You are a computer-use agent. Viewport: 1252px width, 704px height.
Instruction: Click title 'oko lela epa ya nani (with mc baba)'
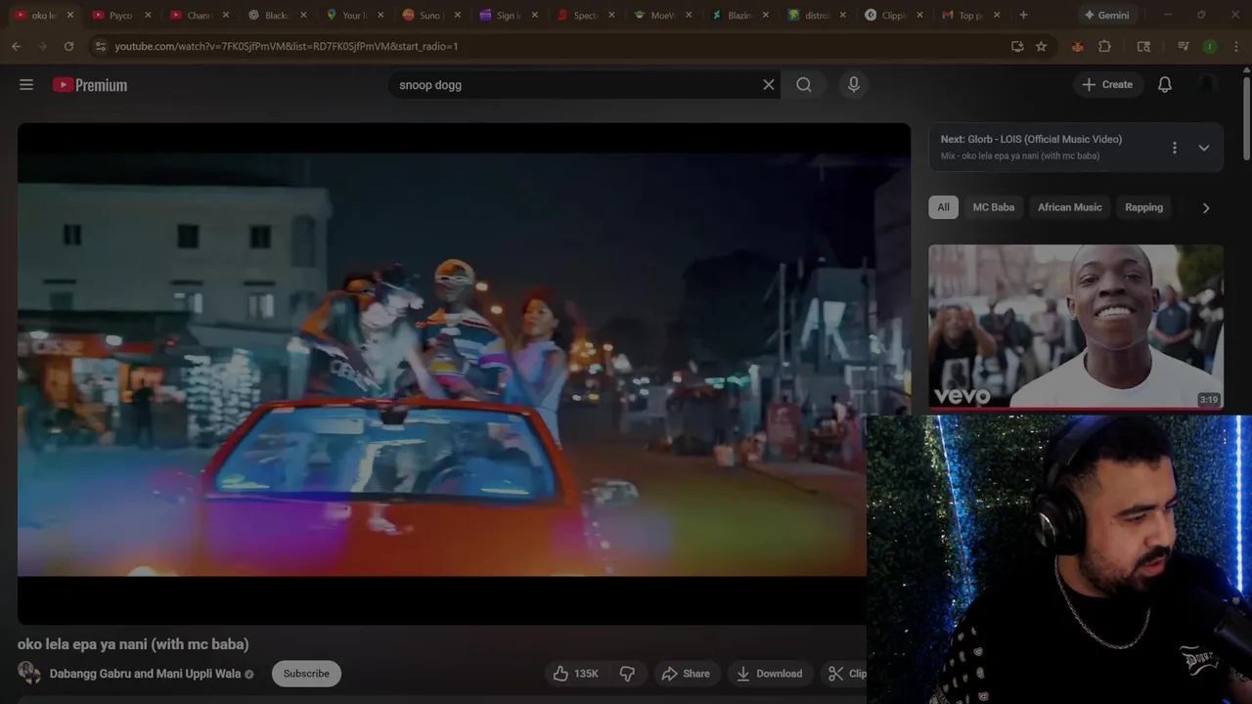click(133, 644)
